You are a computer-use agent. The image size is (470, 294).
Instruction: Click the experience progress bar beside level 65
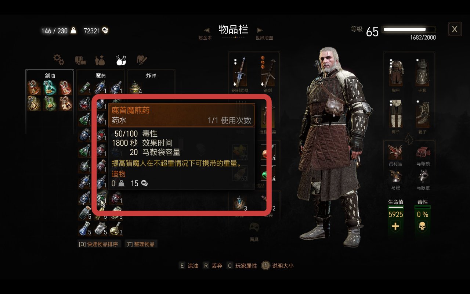pos(409,29)
